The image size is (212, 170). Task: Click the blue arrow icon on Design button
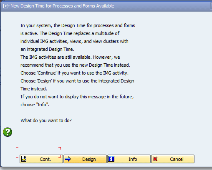68,159
